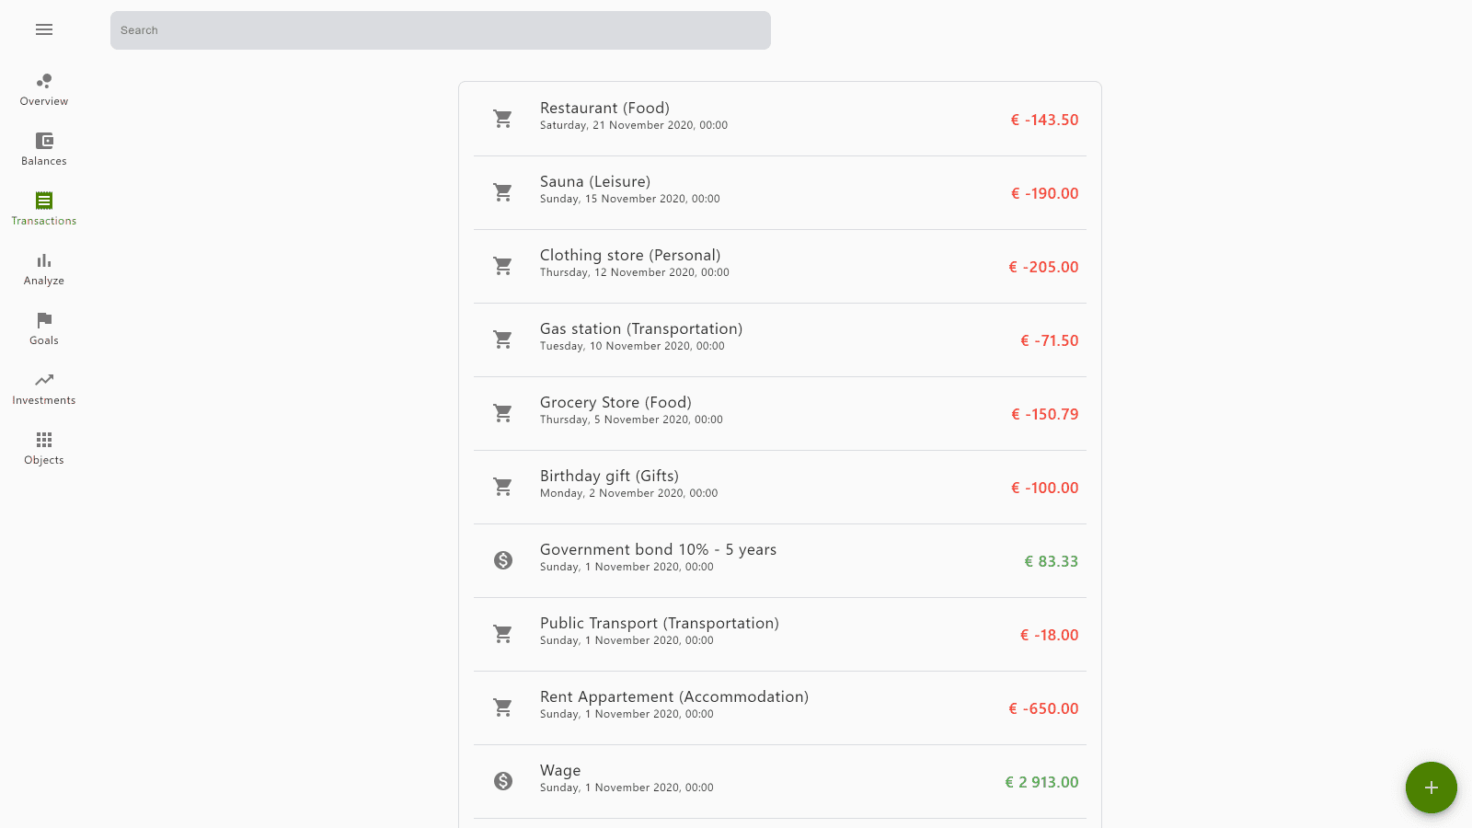Viewport: 1472px width, 828px height.
Task: Click the cart icon for Rent Appartement
Action: click(x=503, y=707)
